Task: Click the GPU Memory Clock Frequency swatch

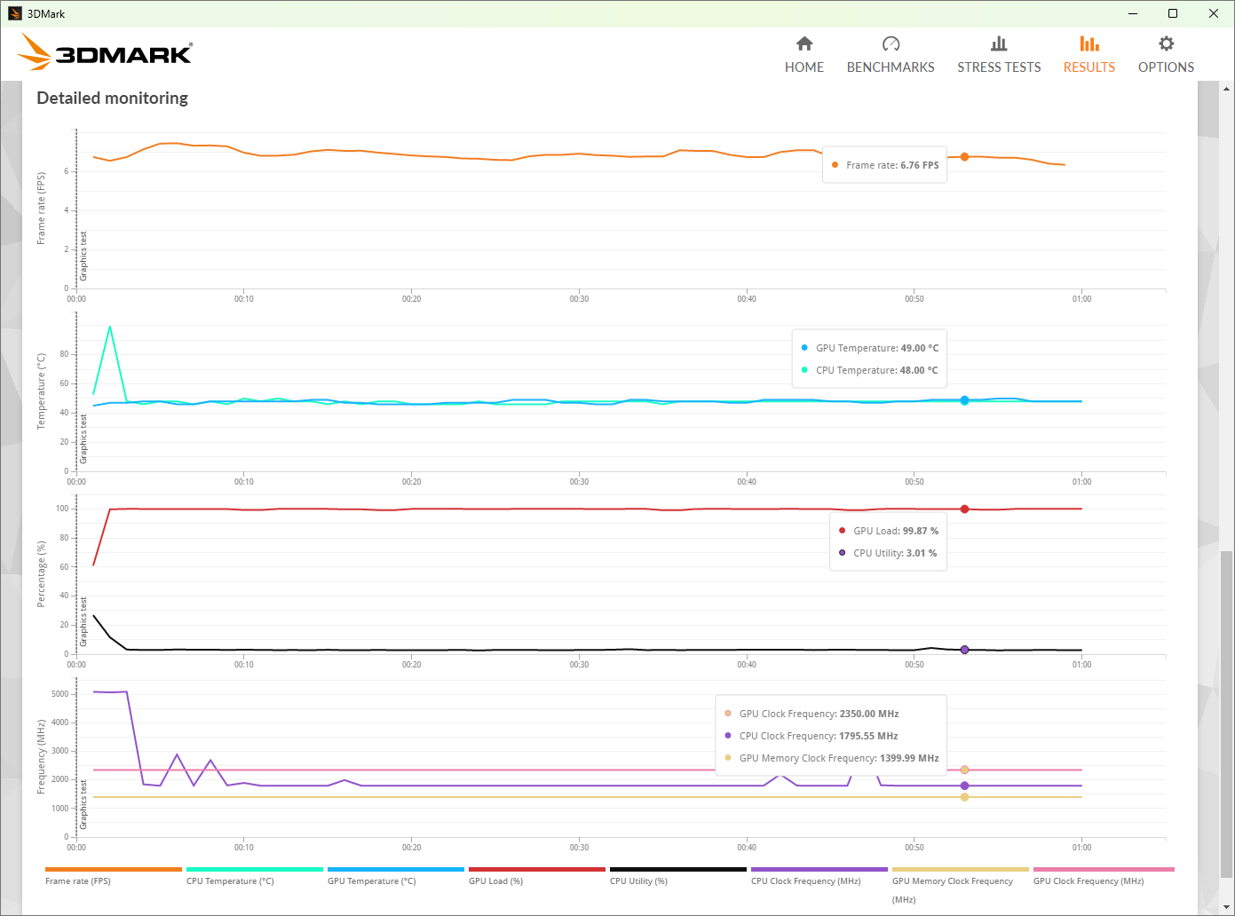Action: point(960,870)
